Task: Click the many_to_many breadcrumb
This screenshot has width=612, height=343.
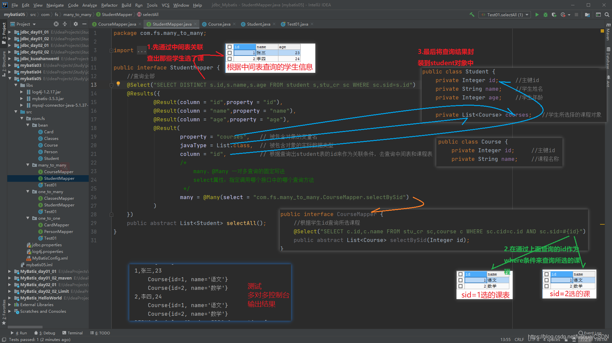Action: (77, 15)
